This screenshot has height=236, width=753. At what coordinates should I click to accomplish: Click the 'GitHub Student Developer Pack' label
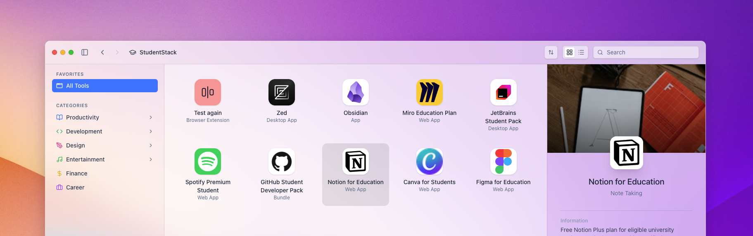[282, 186]
